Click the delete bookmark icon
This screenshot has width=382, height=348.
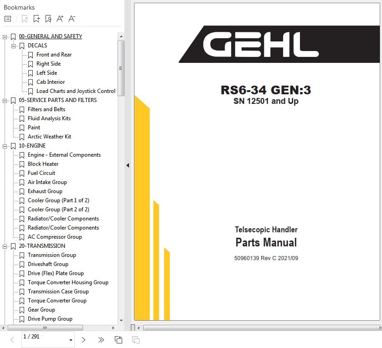25,19
